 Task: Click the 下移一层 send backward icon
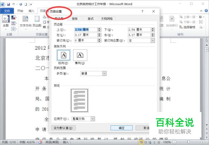181,22
